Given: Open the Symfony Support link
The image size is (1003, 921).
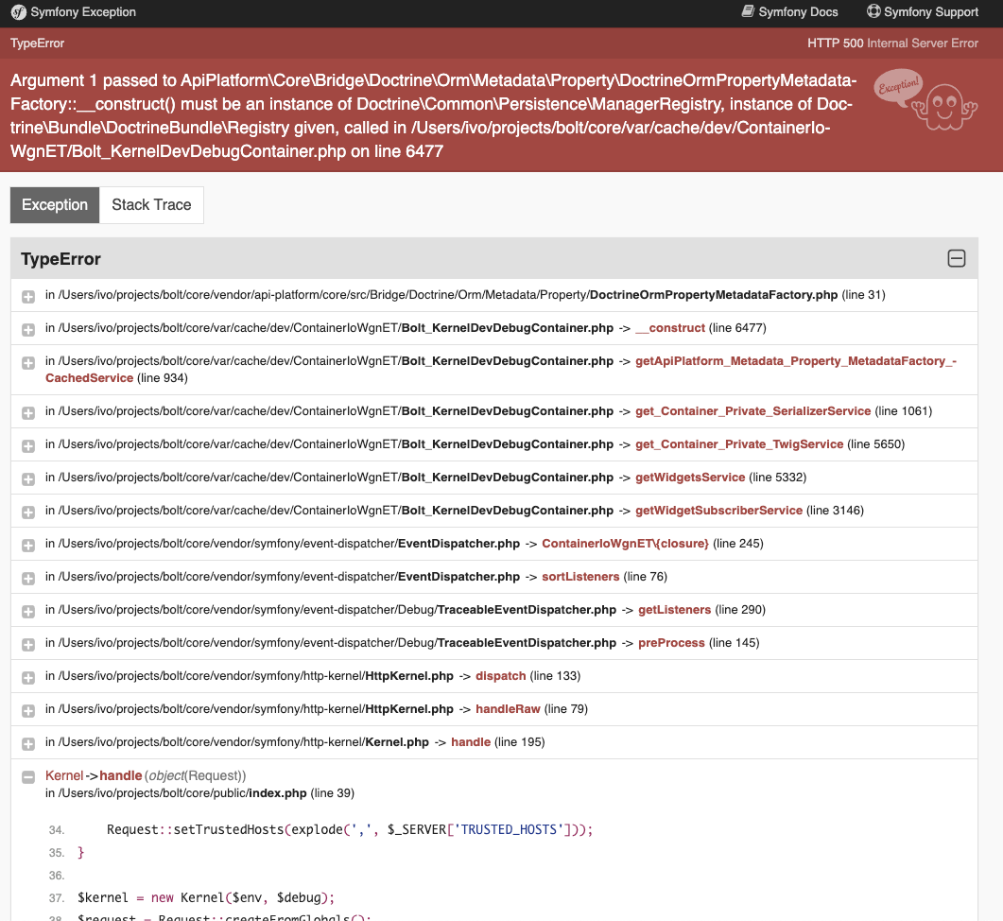Looking at the screenshot, I should coord(923,12).
